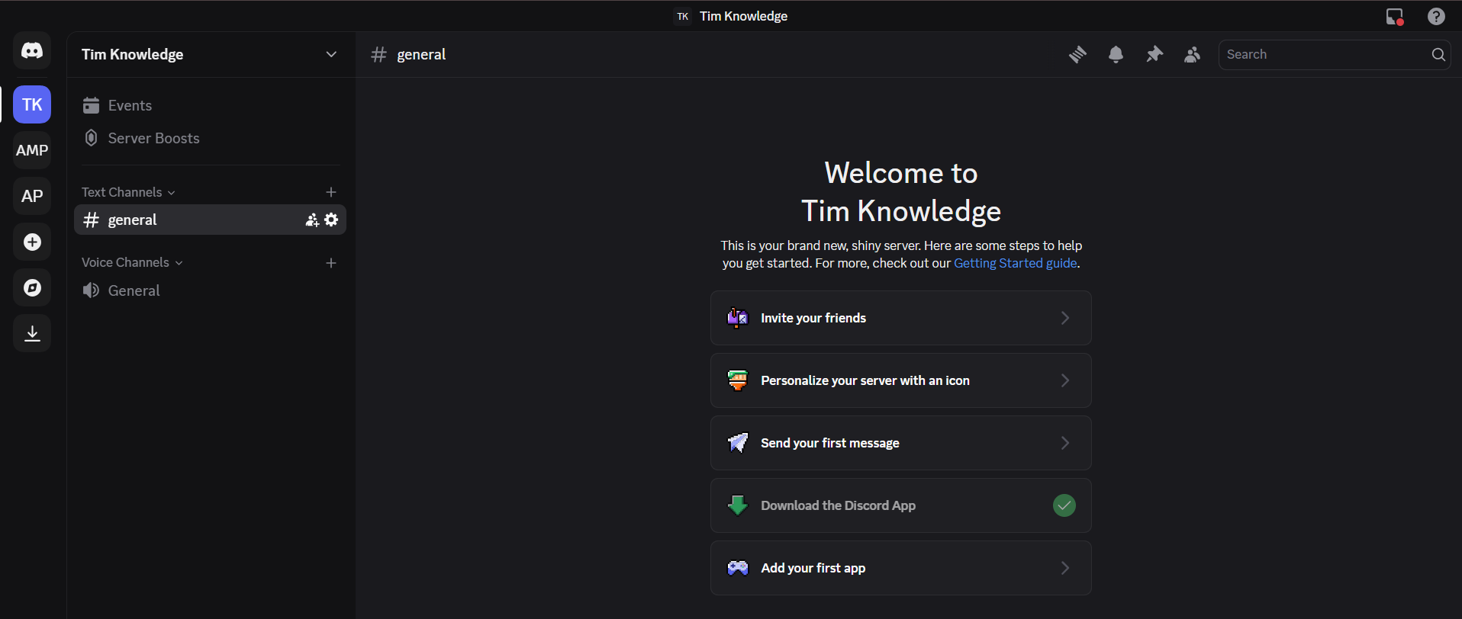
Task: Switch to the AMP server
Action: coord(32,150)
